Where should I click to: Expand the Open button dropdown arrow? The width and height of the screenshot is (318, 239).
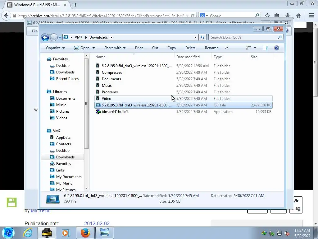tap(94, 48)
